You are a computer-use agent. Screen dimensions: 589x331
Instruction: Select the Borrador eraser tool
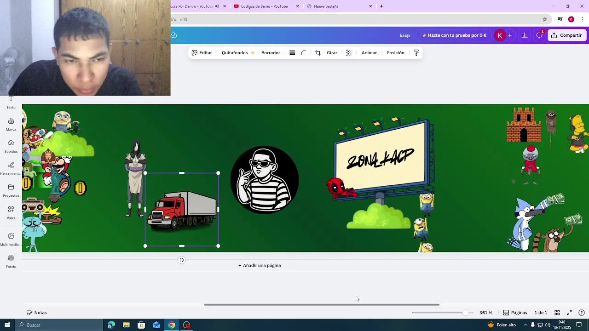(271, 53)
